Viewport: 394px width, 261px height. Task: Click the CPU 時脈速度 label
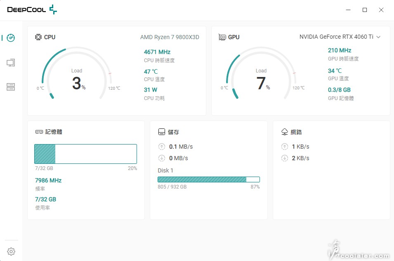pos(159,61)
